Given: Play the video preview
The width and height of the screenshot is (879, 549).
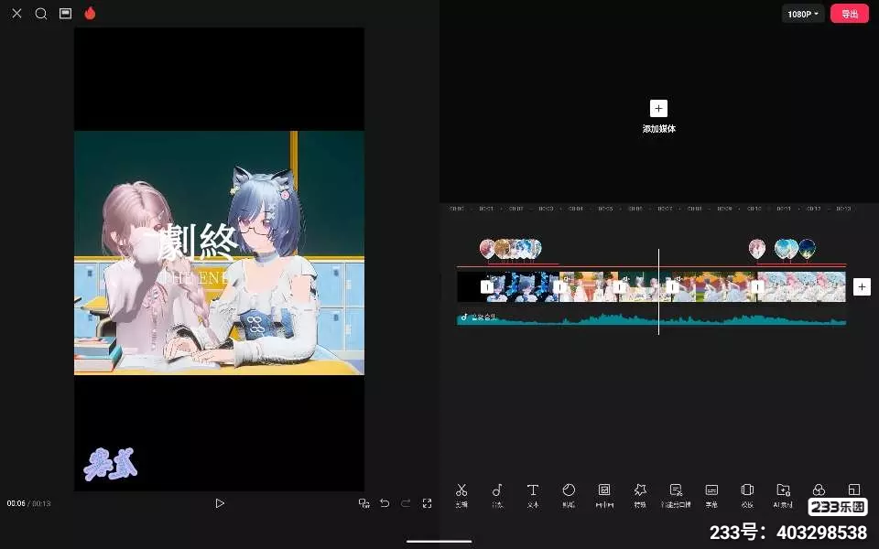Looking at the screenshot, I should (x=220, y=503).
